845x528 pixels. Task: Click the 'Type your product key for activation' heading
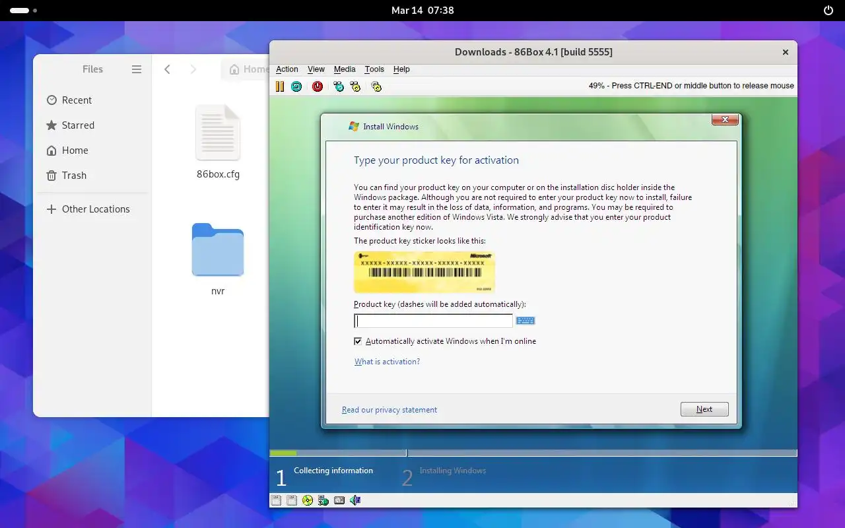coord(436,160)
